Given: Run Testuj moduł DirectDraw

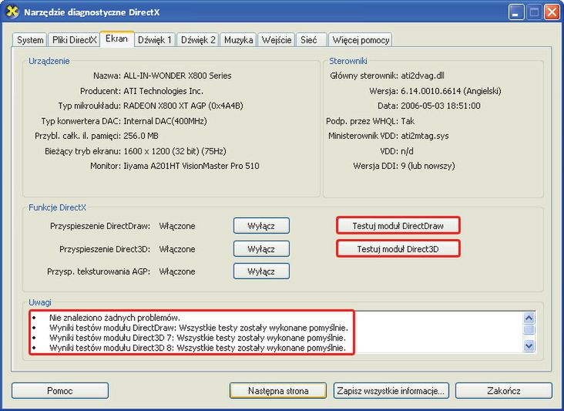Looking at the screenshot, I should [x=398, y=226].
